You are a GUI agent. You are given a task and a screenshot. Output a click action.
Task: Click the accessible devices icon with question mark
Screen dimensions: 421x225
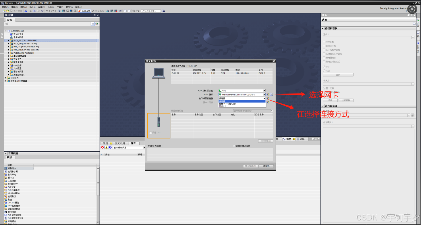tap(108, 11)
